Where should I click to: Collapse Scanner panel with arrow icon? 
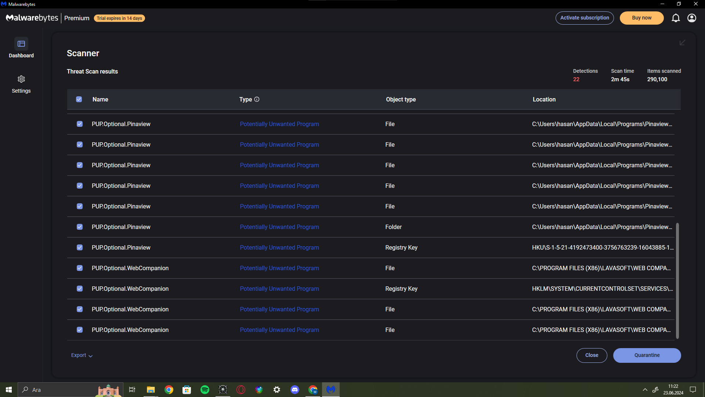tap(682, 43)
